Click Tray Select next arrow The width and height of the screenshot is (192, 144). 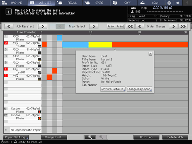click(94, 26)
